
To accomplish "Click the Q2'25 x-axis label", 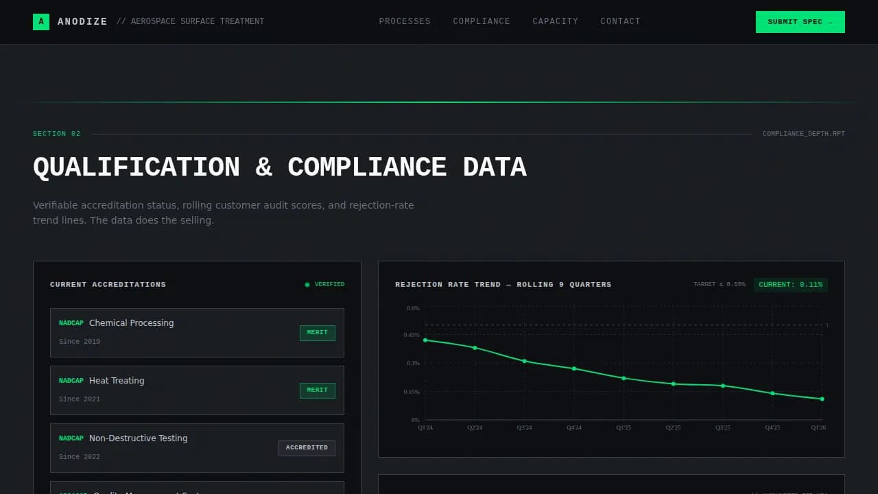I will (674, 427).
